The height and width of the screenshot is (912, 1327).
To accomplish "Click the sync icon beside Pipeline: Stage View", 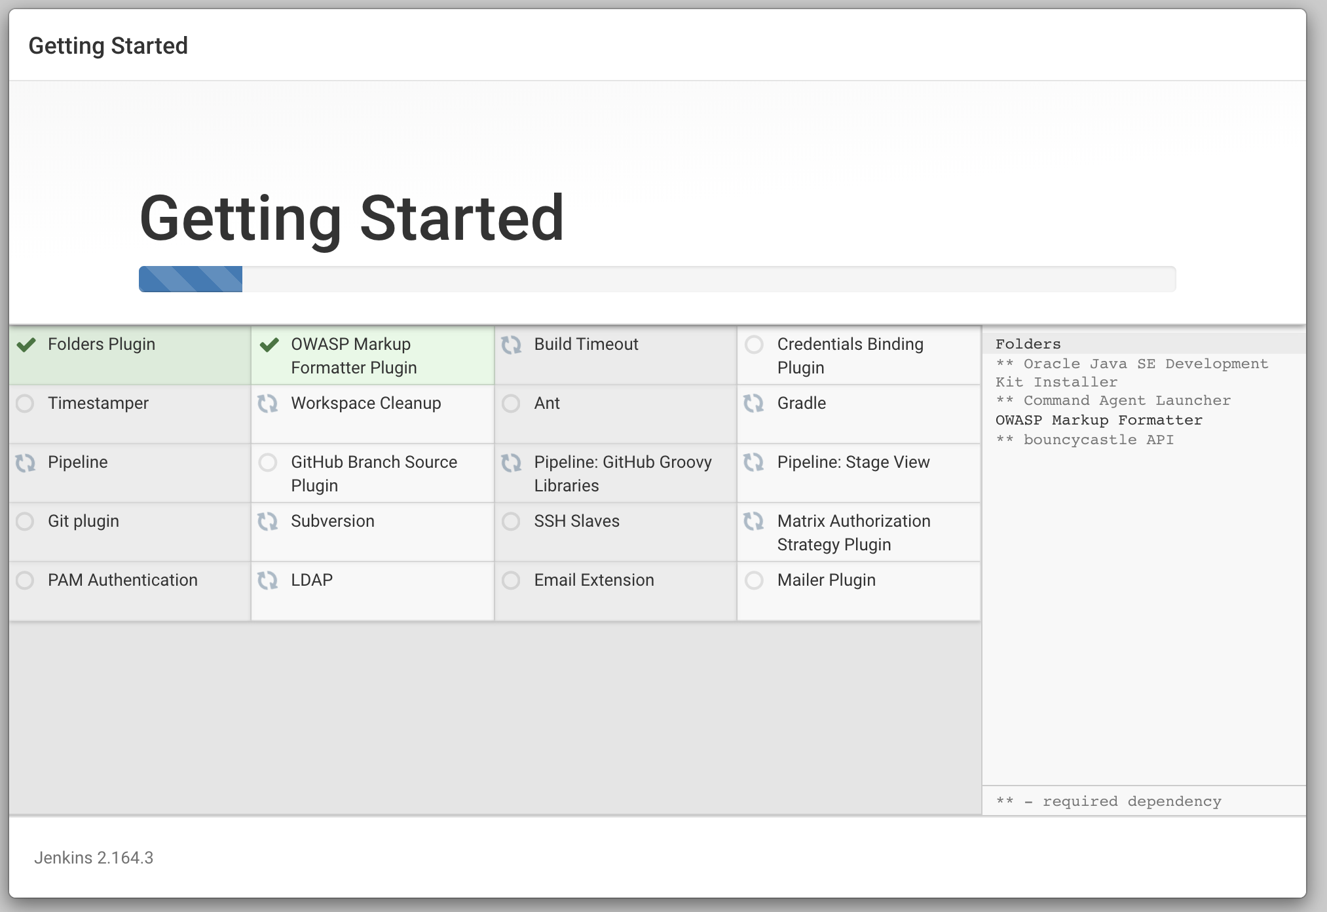I will pyautogui.click(x=754, y=463).
